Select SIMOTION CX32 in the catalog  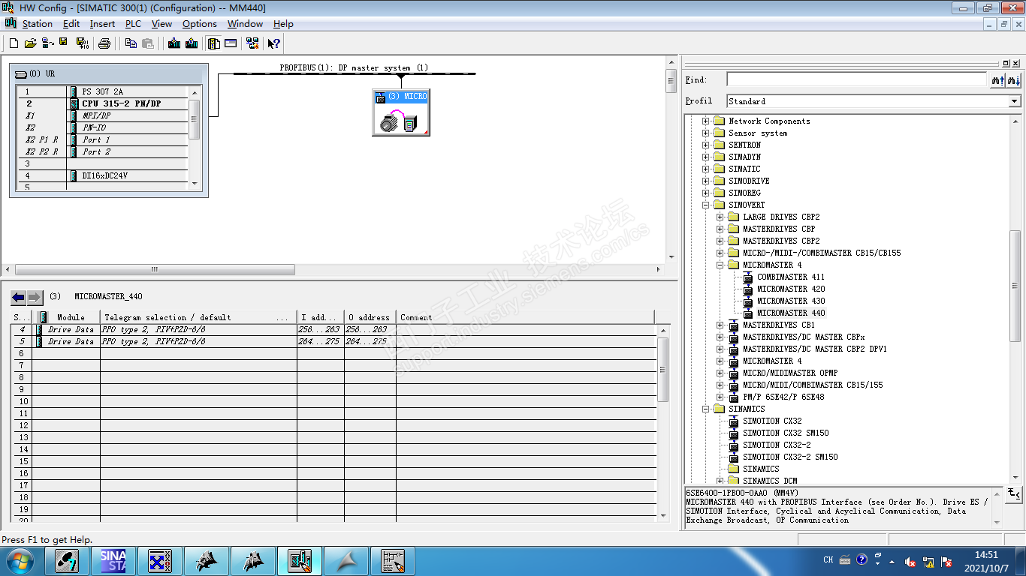pos(772,421)
